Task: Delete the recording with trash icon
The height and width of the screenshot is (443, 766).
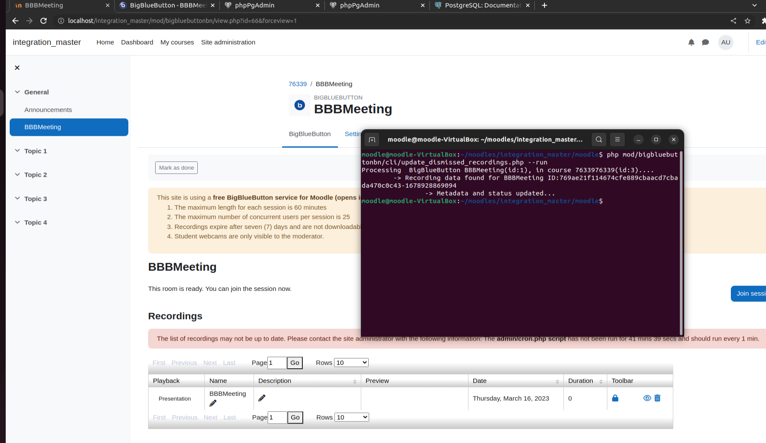Action: pyautogui.click(x=657, y=398)
